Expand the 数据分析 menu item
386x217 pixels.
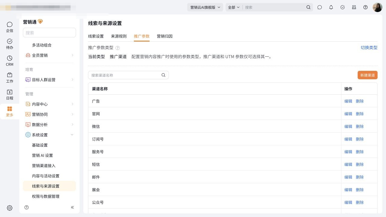point(49,124)
